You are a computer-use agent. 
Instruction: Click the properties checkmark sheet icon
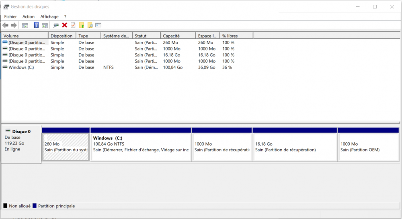[73, 25]
